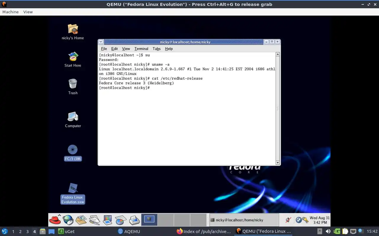Click the Fedora panel date and time

[319, 220]
